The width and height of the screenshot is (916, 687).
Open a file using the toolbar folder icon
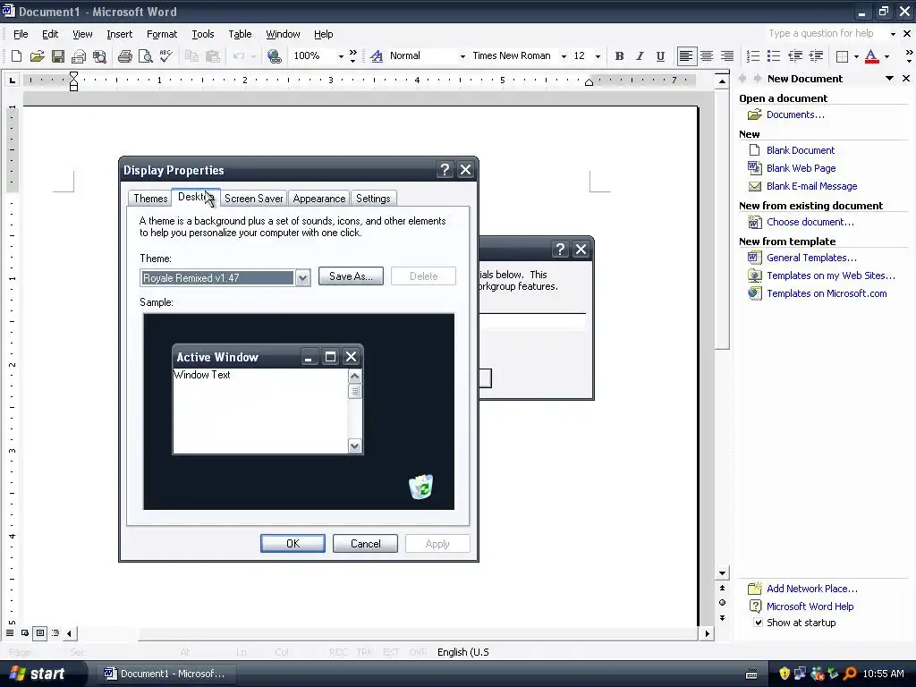(x=38, y=56)
